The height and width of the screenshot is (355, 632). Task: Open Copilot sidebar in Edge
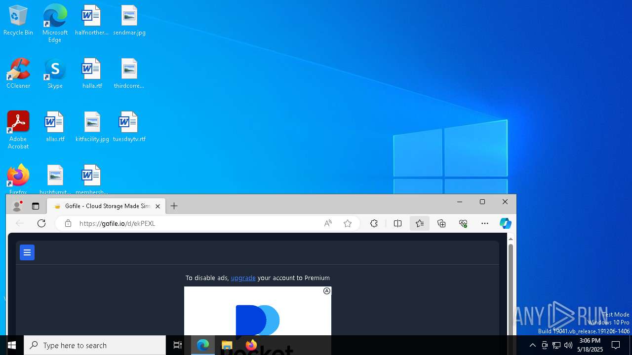505,223
